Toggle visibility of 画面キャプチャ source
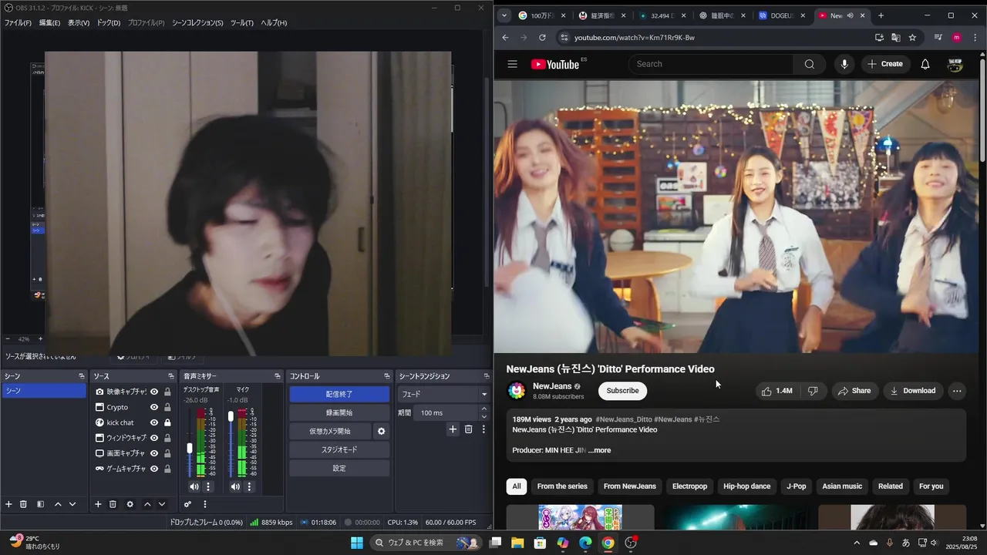Viewport: 987px width, 555px height. pos(154,453)
